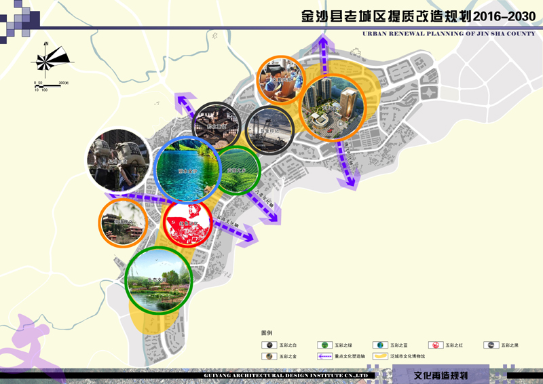Click the 五彩之绿 legend icon
The height and width of the screenshot is (384, 543).
[324, 345]
